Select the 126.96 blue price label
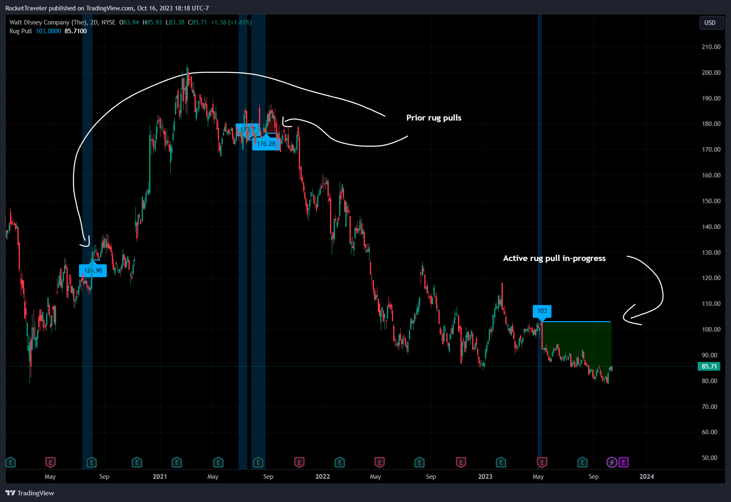The height and width of the screenshot is (502, 731). point(93,271)
